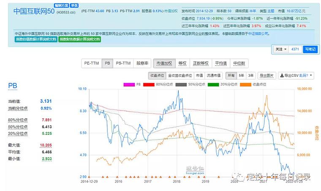Click the 最大值 10.205 value
321x191 pixels.
(46, 145)
